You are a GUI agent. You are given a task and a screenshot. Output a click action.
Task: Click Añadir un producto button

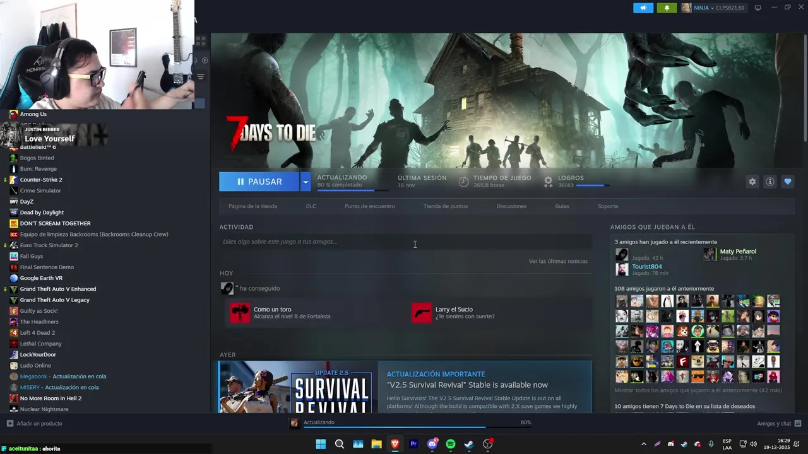pyautogui.click(x=35, y=424)
